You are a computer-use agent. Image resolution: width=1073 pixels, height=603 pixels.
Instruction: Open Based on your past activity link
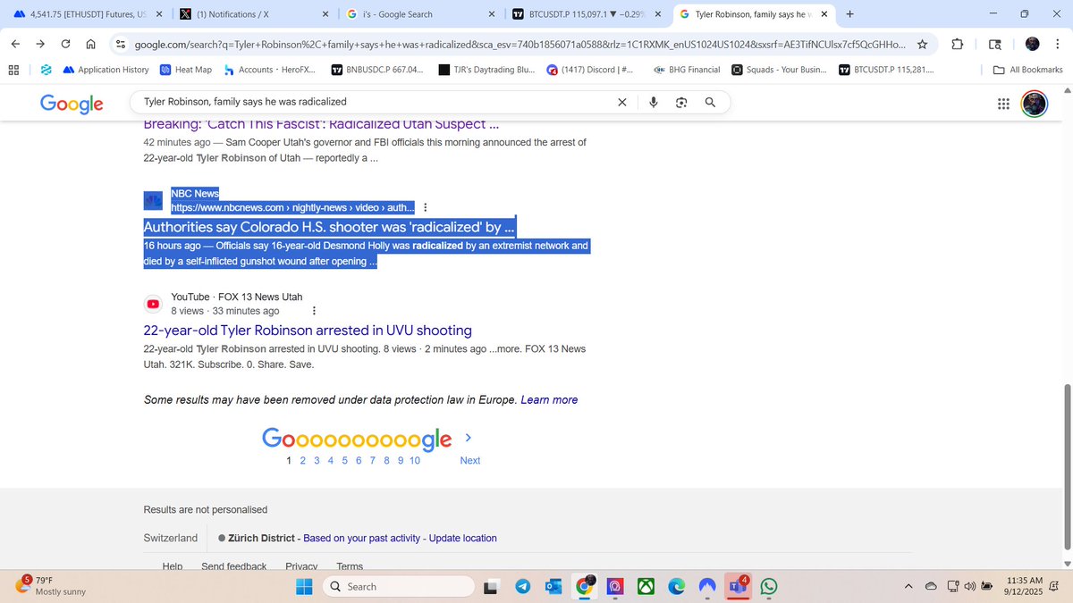pos(361,538)
